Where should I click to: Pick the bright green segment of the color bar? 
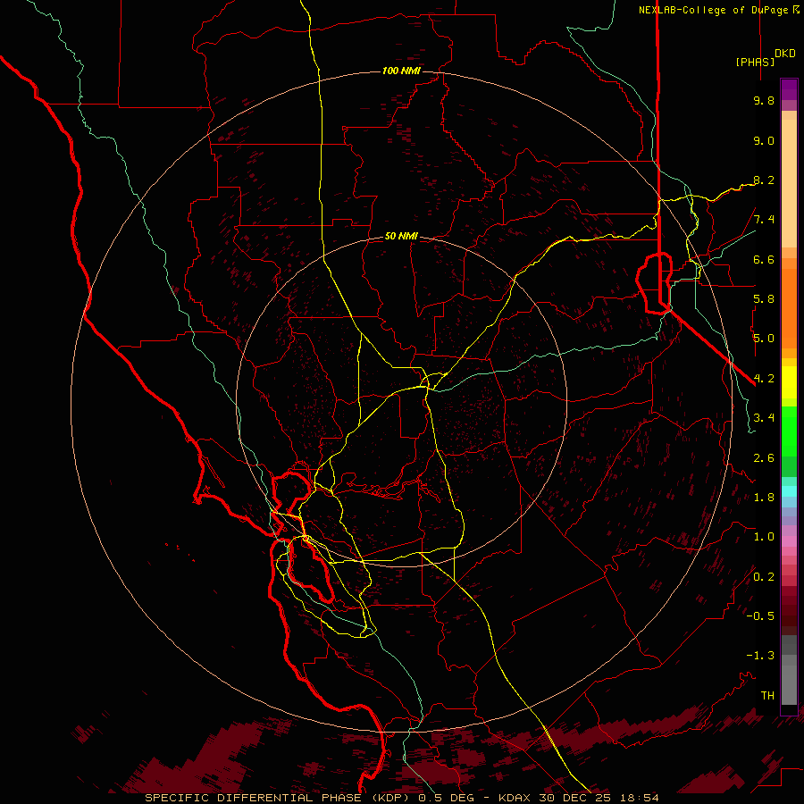tap(789, 431)
